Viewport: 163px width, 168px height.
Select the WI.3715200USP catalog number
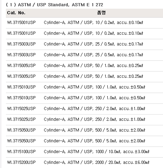21,162
